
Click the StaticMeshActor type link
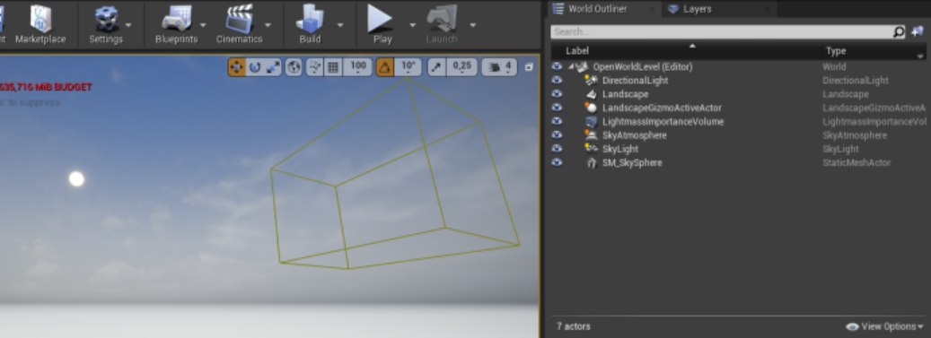(x=856, y=162)
